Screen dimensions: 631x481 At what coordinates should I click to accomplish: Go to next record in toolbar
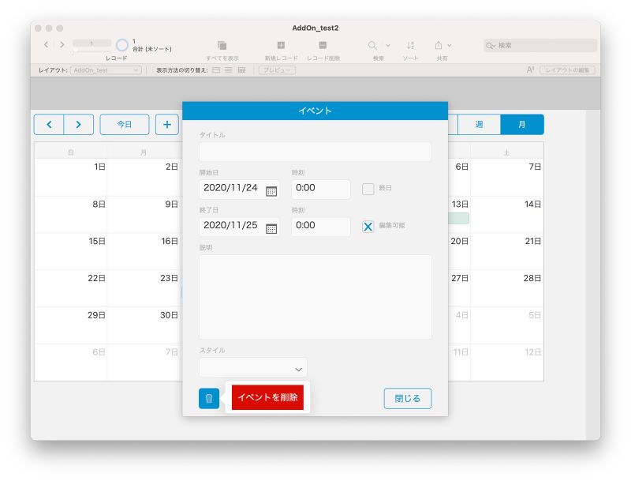[62, 45]
